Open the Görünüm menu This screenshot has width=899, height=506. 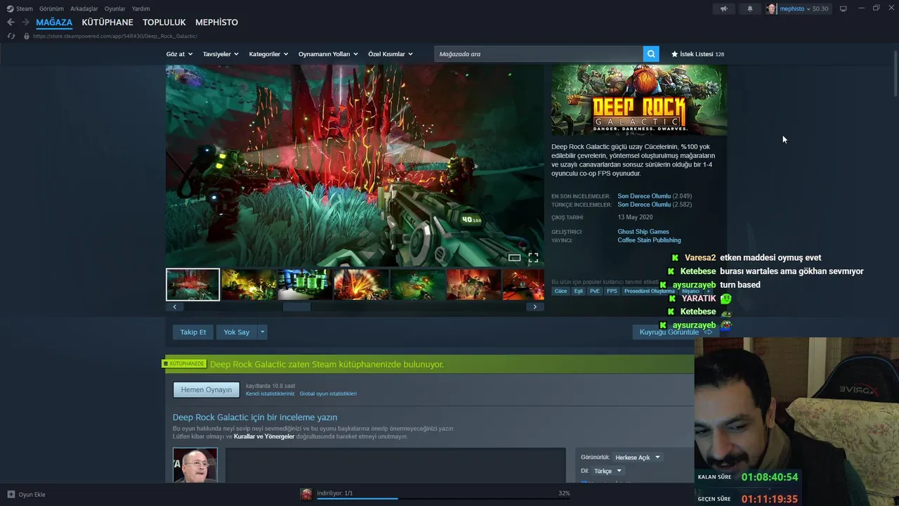[51, 8]
